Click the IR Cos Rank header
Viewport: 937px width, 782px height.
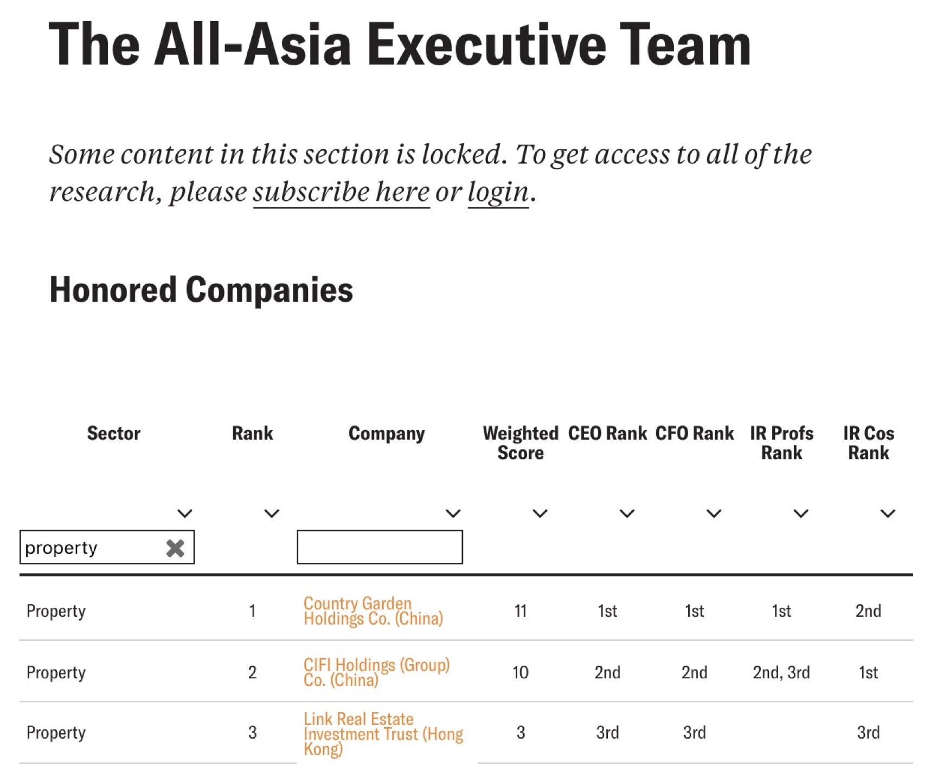tap(868, 443)
